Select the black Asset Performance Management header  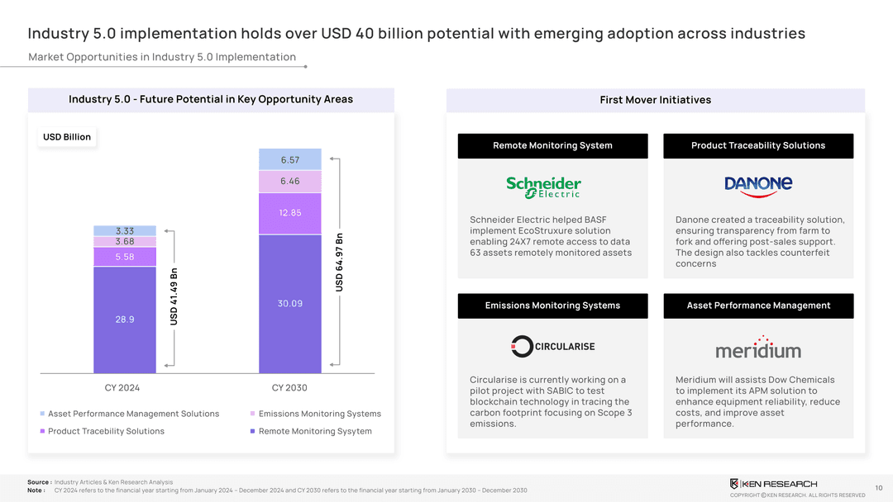click(x=758, y=305)
